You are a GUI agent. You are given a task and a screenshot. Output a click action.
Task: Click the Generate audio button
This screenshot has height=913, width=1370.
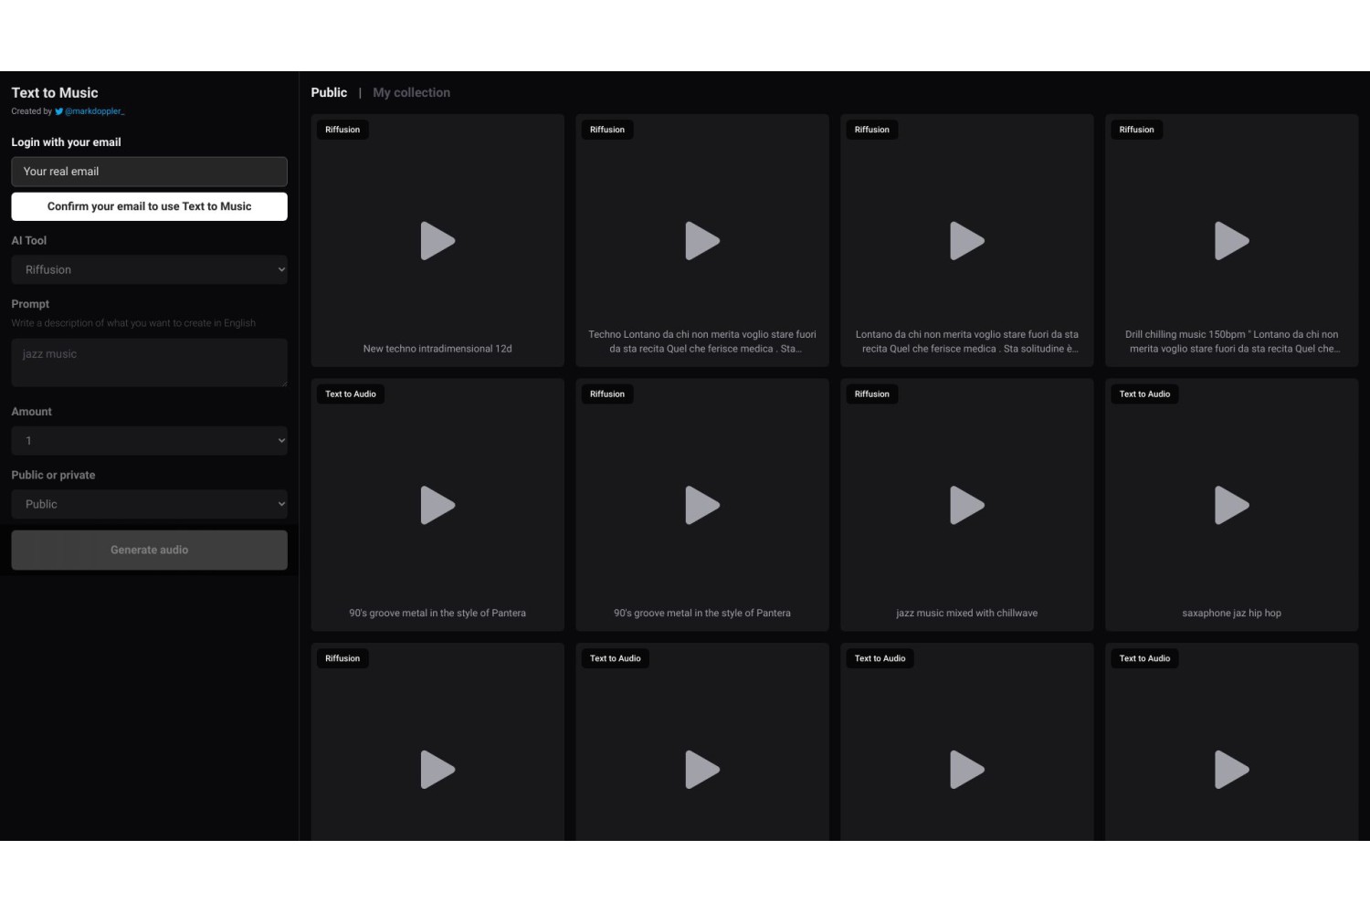coord(149,550)
